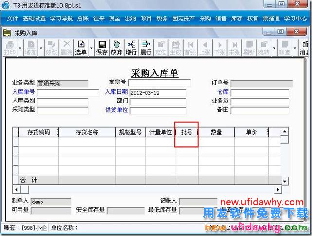Click the 存货编码 column header
This screenshot has width=312, height=236.
(38, 132)
